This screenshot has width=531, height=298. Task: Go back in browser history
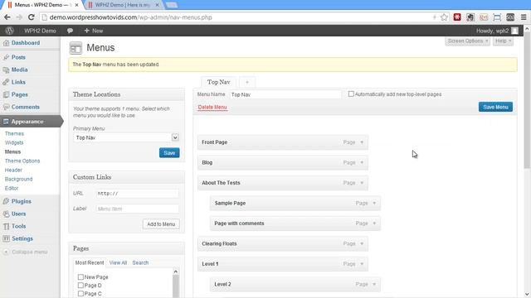point(7,17)
